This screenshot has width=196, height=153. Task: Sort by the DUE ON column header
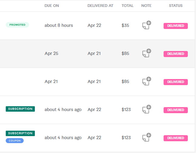[51, 6]
